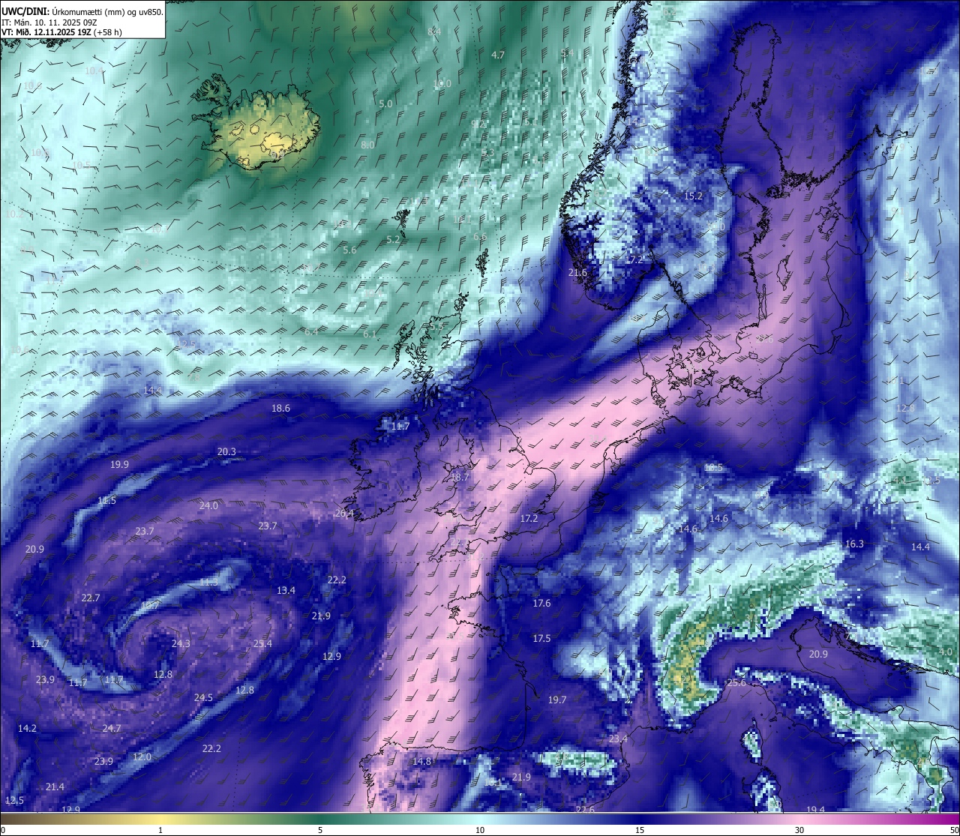Click the color scale tick labelled 10

(480, 830)
